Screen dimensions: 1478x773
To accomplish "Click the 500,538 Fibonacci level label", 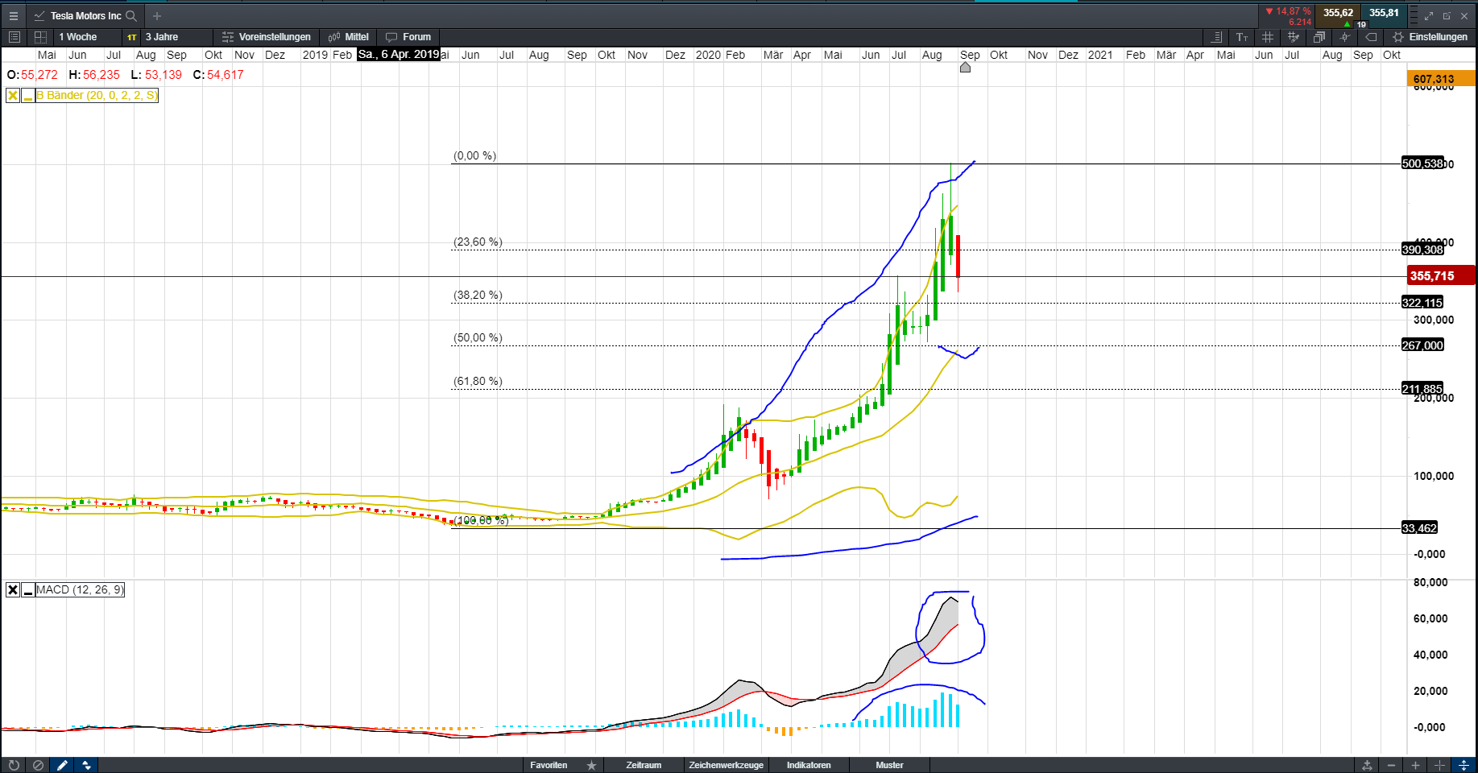I will 1422,163.
